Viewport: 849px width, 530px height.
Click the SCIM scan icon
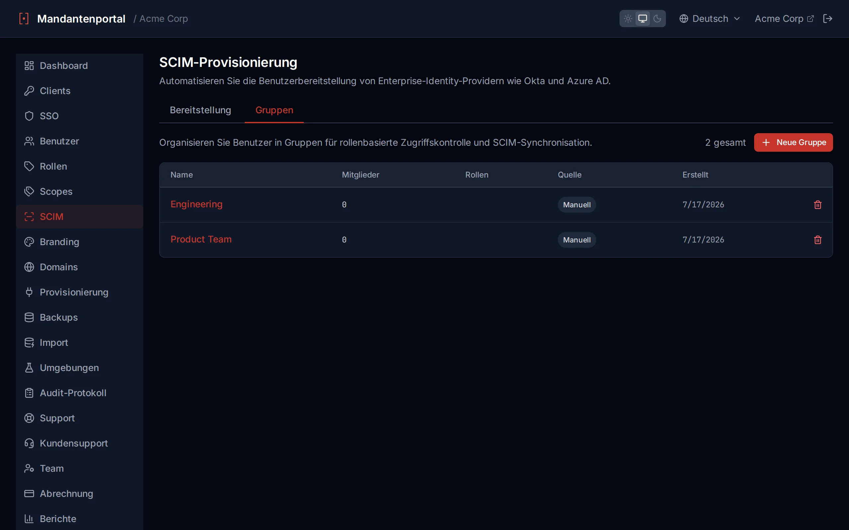point(29,217)
